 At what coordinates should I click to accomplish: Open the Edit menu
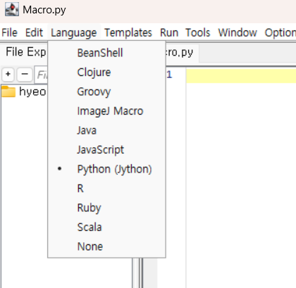34,32
